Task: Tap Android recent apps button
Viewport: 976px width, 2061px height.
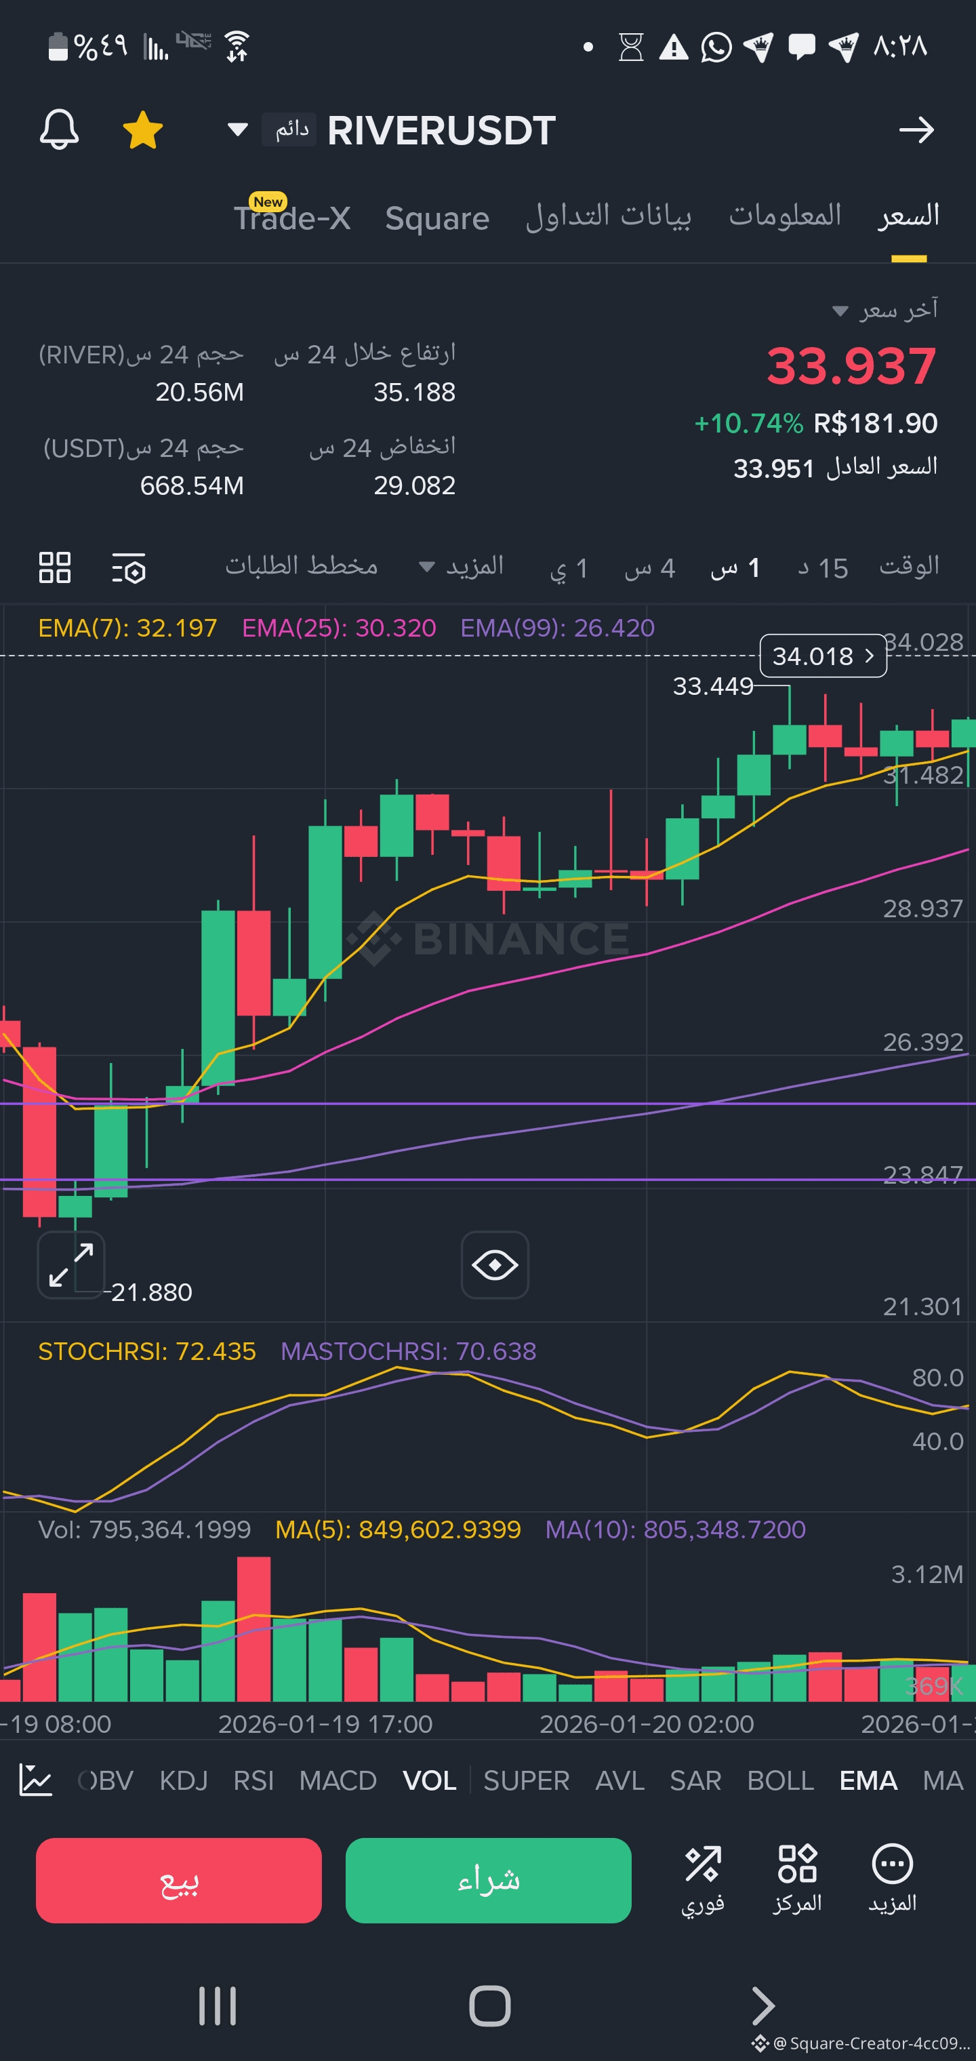Action: 218,2006
